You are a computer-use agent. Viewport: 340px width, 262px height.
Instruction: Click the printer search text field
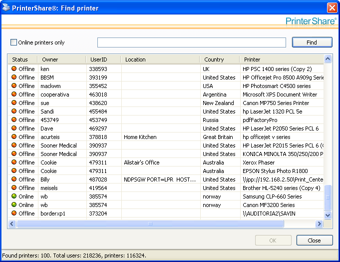[x=191, y=42]
